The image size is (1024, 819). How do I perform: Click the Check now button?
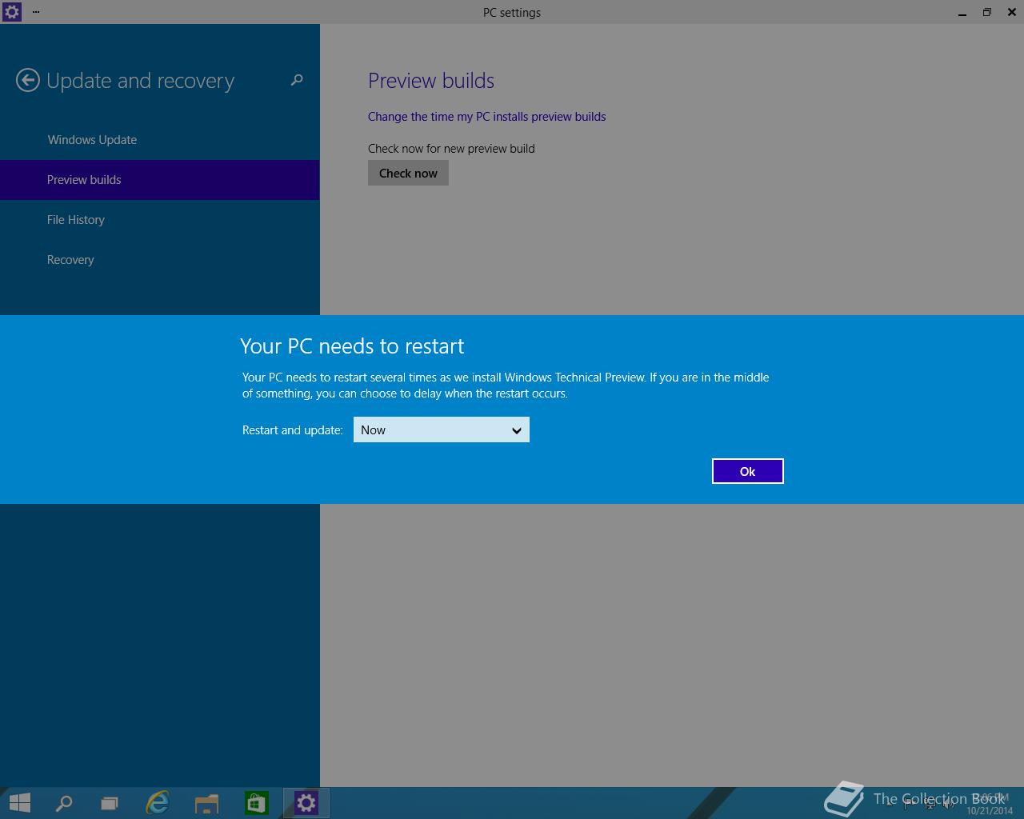tap(408, 173)
